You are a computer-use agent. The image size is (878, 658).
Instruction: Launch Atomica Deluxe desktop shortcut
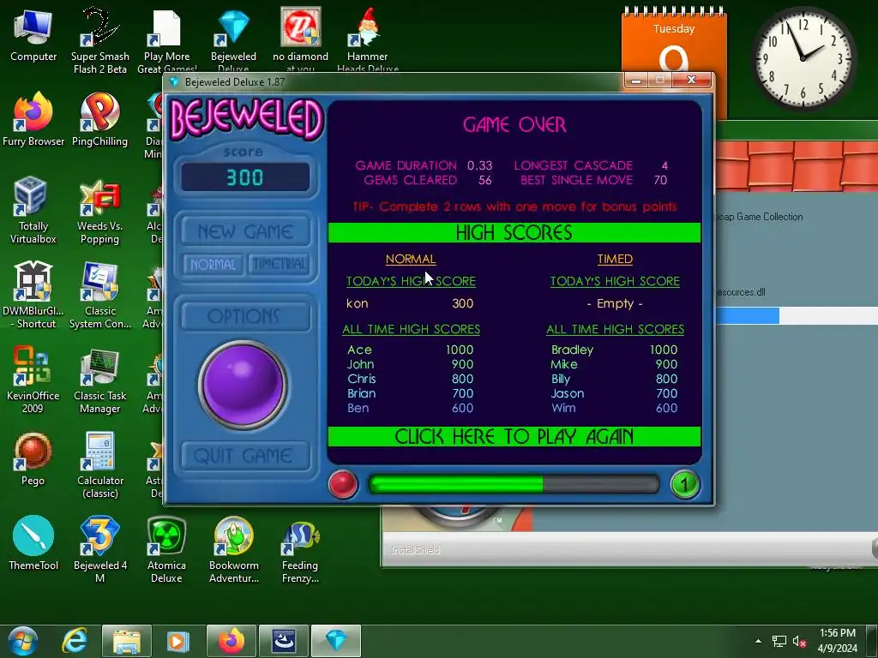(167, 551)
